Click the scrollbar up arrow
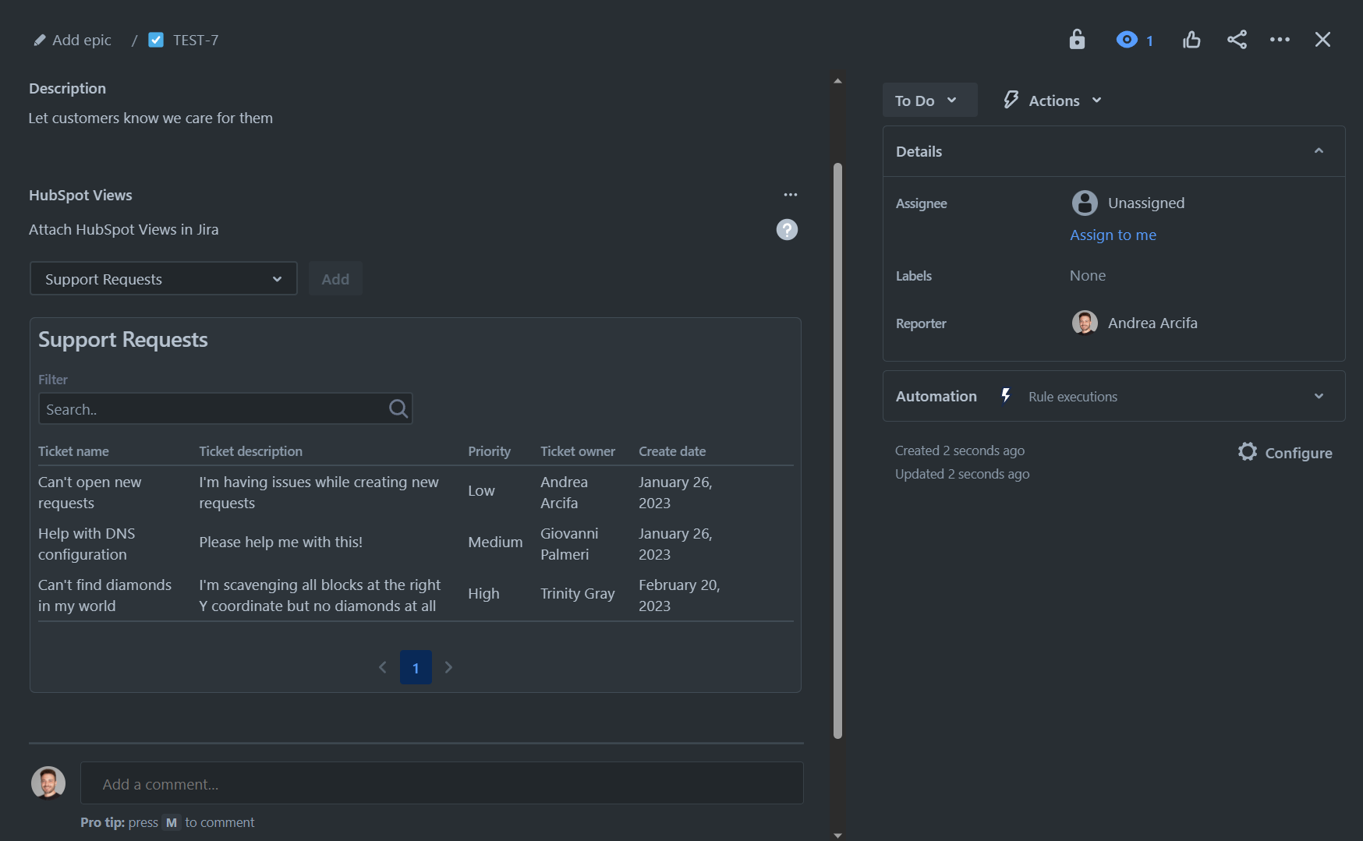Image resolution: width=1363 pixels, height=841 pixels. [x=837, y=80]
